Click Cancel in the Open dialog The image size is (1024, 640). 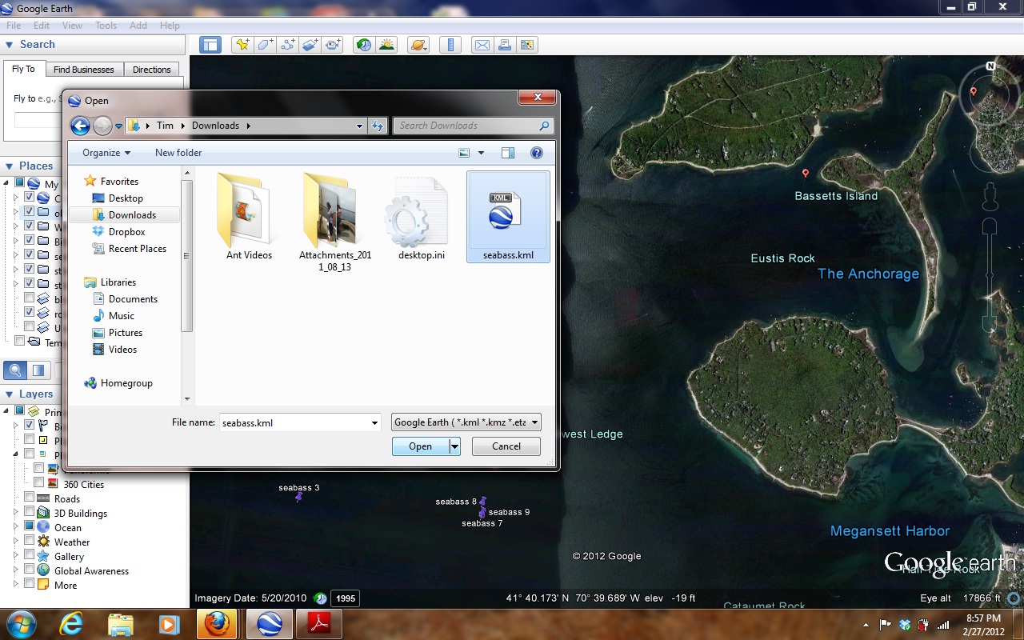tap(506, 446)
